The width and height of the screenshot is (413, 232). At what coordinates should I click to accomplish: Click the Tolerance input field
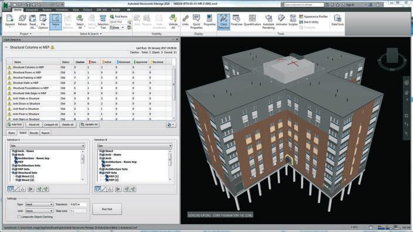point(78,204)
